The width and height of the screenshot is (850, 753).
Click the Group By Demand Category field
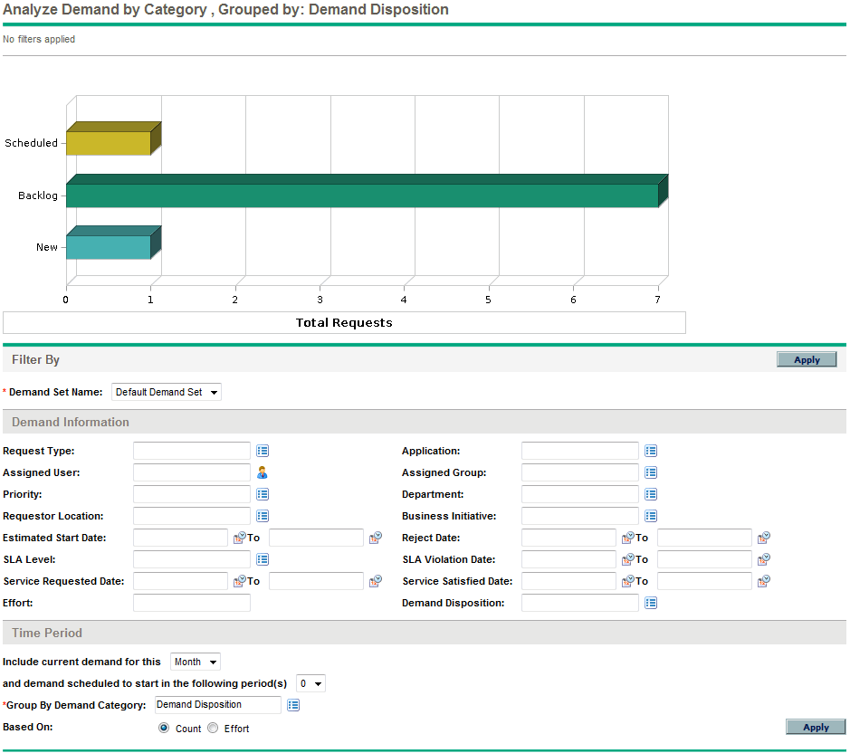pos(218,705)
